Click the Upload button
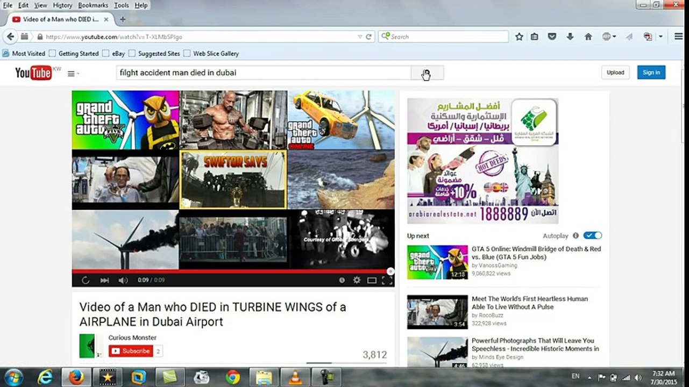Viewport: 689px width, 387px height. (615, 73)
